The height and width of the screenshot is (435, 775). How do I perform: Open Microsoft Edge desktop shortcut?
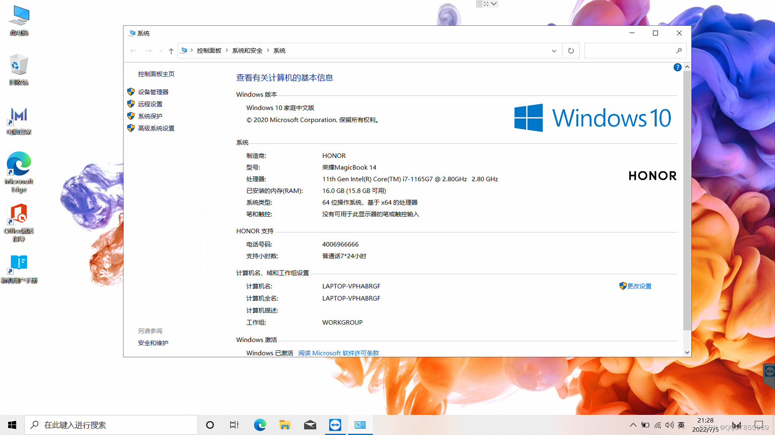[19, 172]
